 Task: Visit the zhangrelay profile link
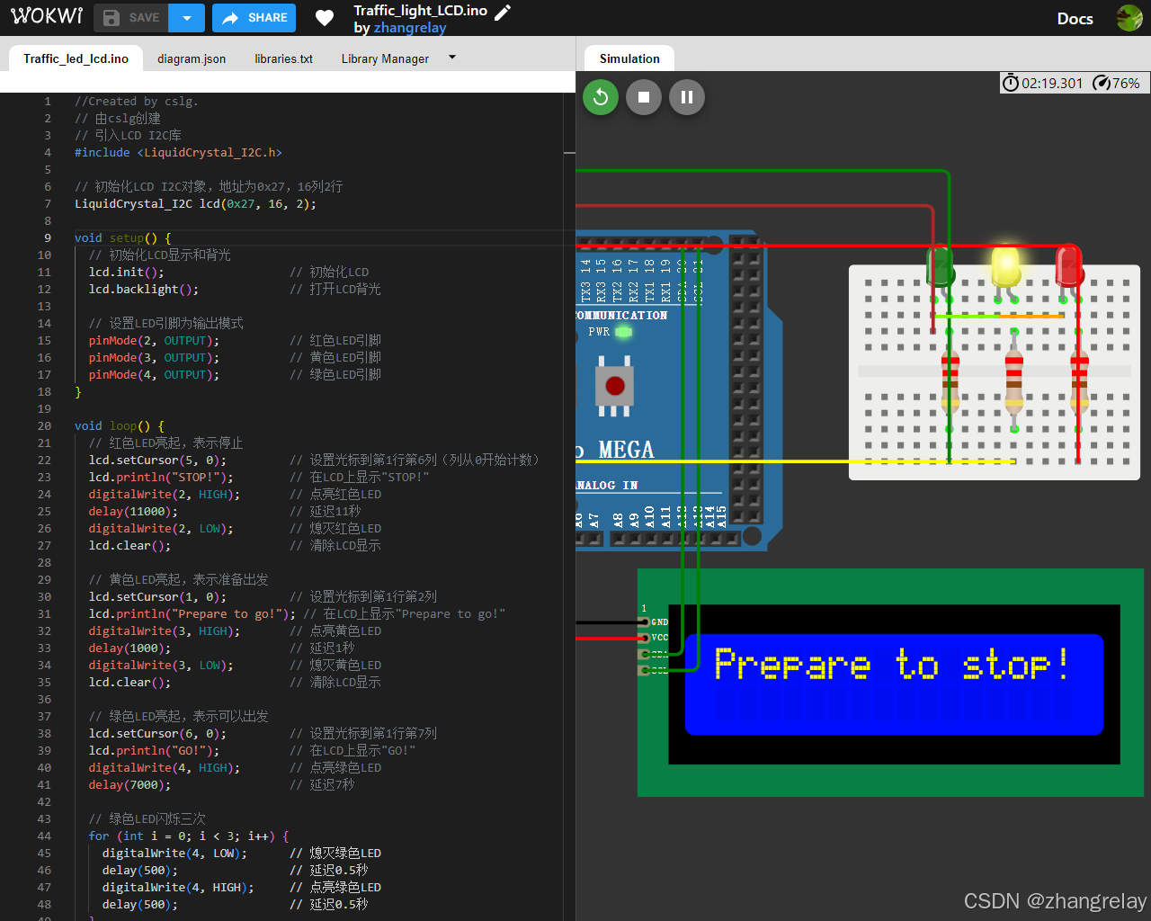pyautogui.click(x=409, y=28)
